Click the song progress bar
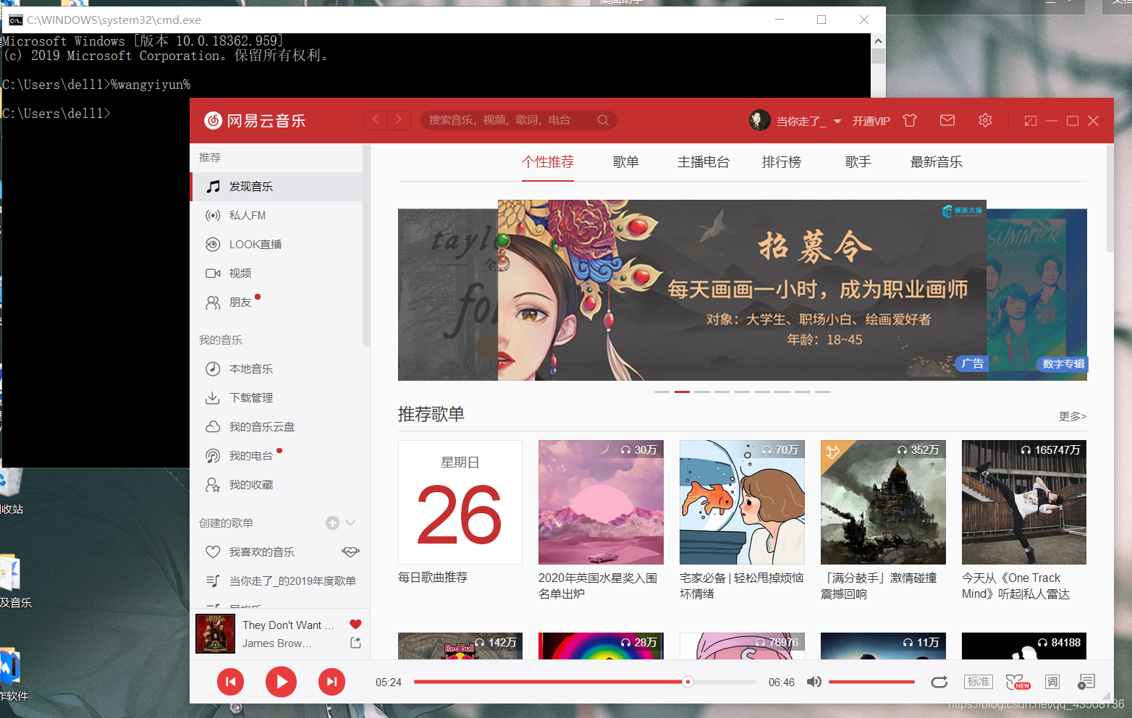The width and height of the screenshot is (1132, 718). [x=585, y=682]
